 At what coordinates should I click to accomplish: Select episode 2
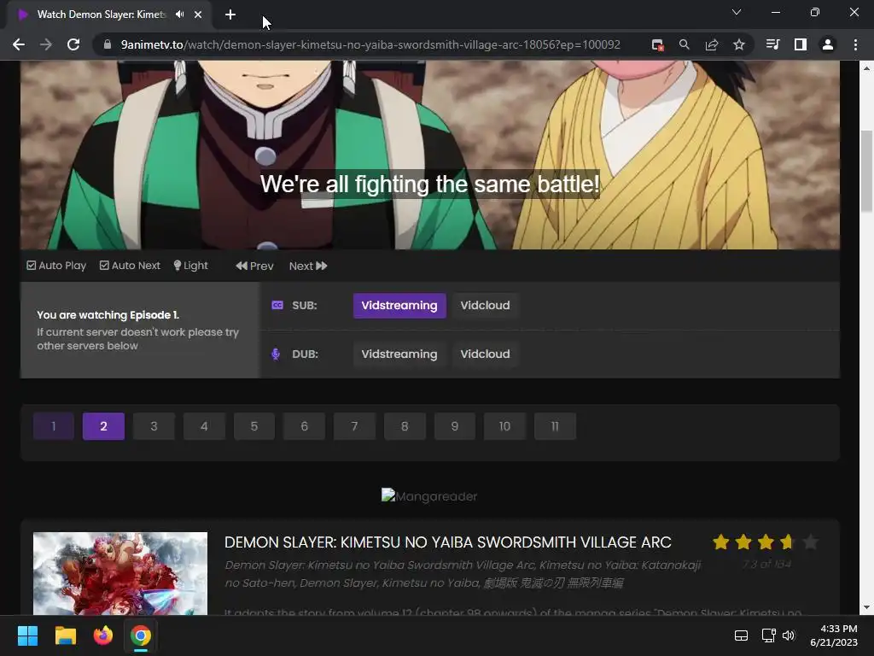click(x=103, y=426)
